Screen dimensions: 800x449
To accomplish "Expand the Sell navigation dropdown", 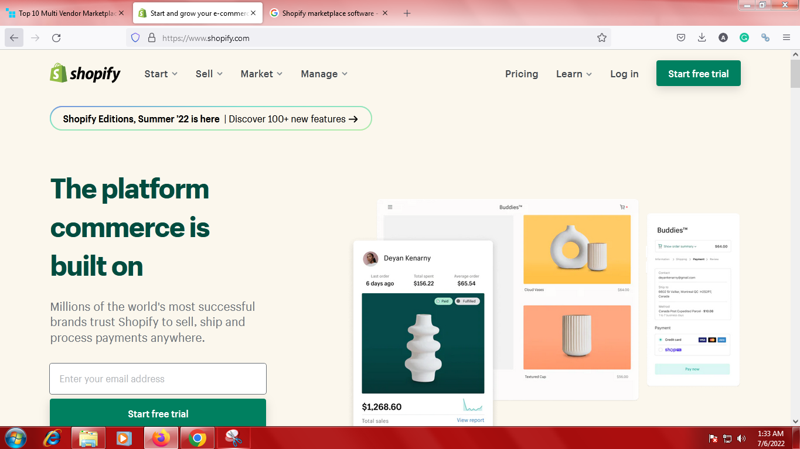I will point(209,74).
